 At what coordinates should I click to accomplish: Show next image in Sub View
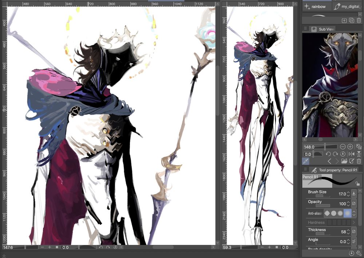pos(336,161)
